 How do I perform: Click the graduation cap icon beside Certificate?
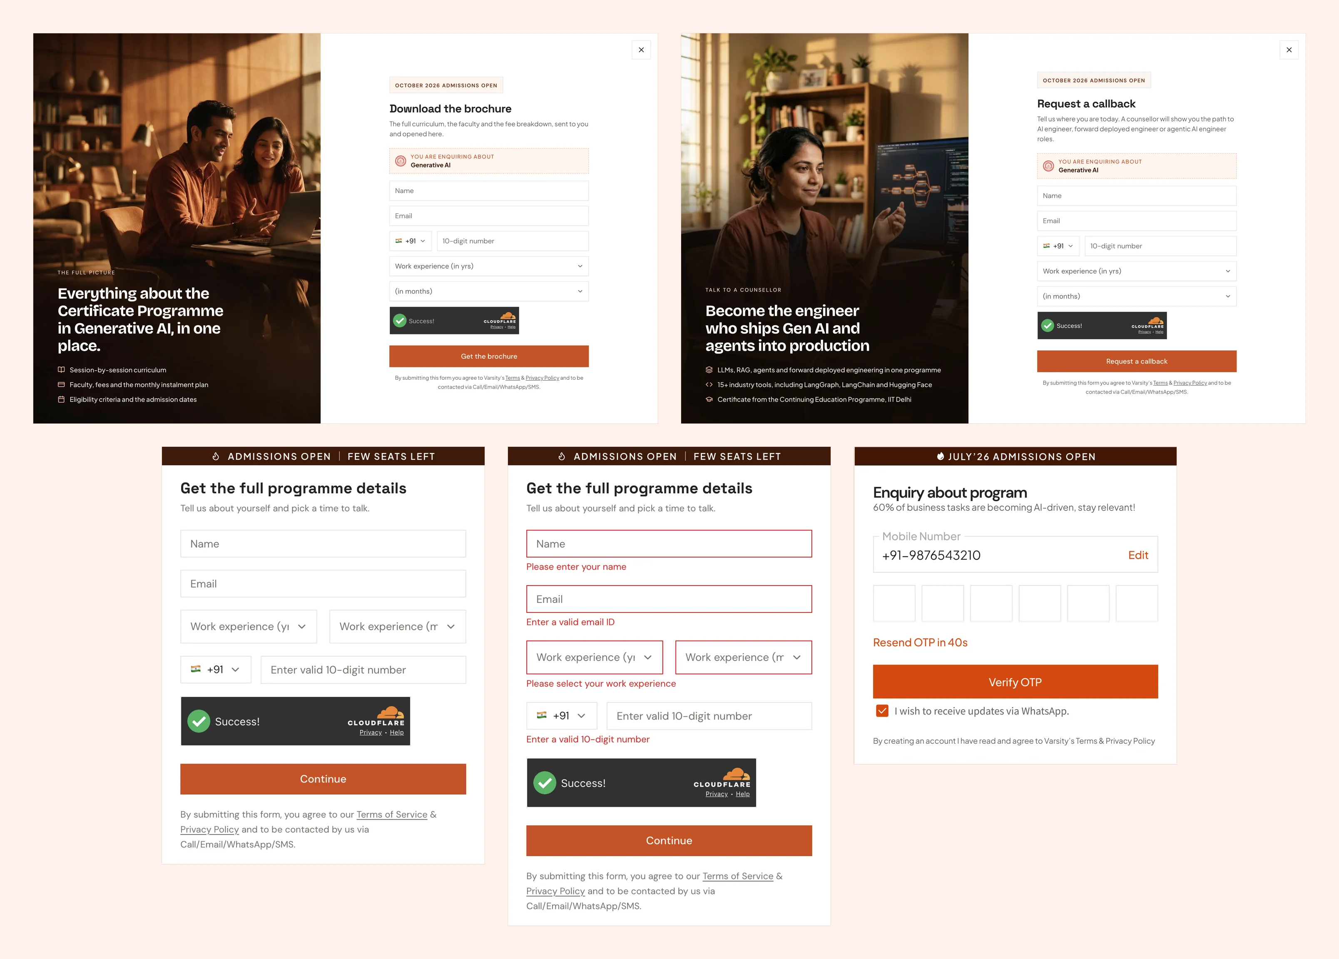pyautogui.click(x=709, y=399)
